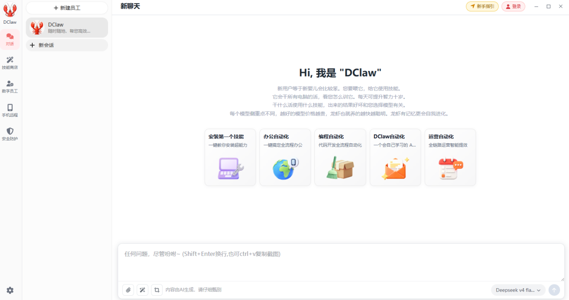Open settings gear at bottom left
This screenshot has height=300, width=569.
[10, 290]
